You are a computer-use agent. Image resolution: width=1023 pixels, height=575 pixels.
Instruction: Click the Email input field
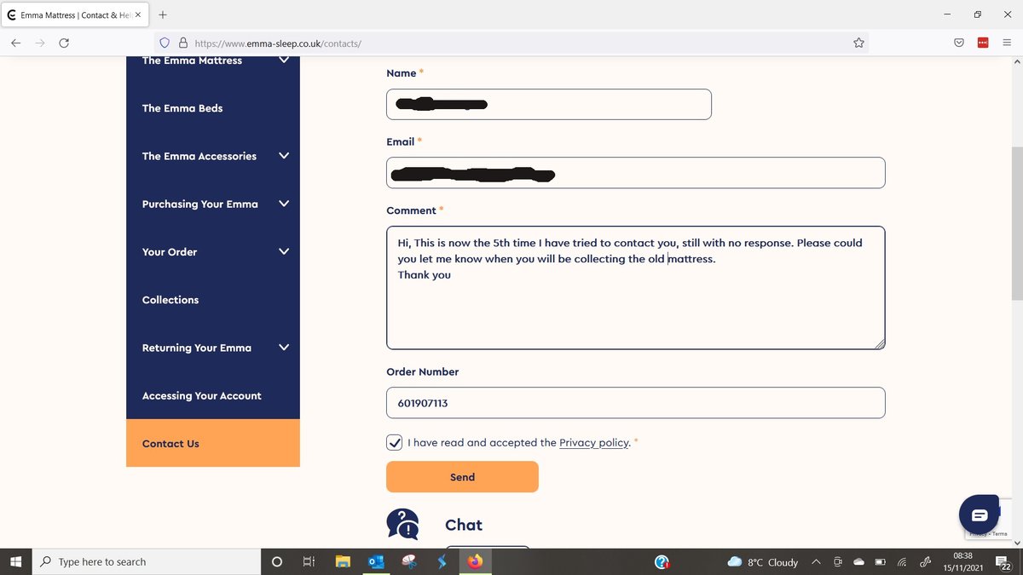[x=636, y=173]
